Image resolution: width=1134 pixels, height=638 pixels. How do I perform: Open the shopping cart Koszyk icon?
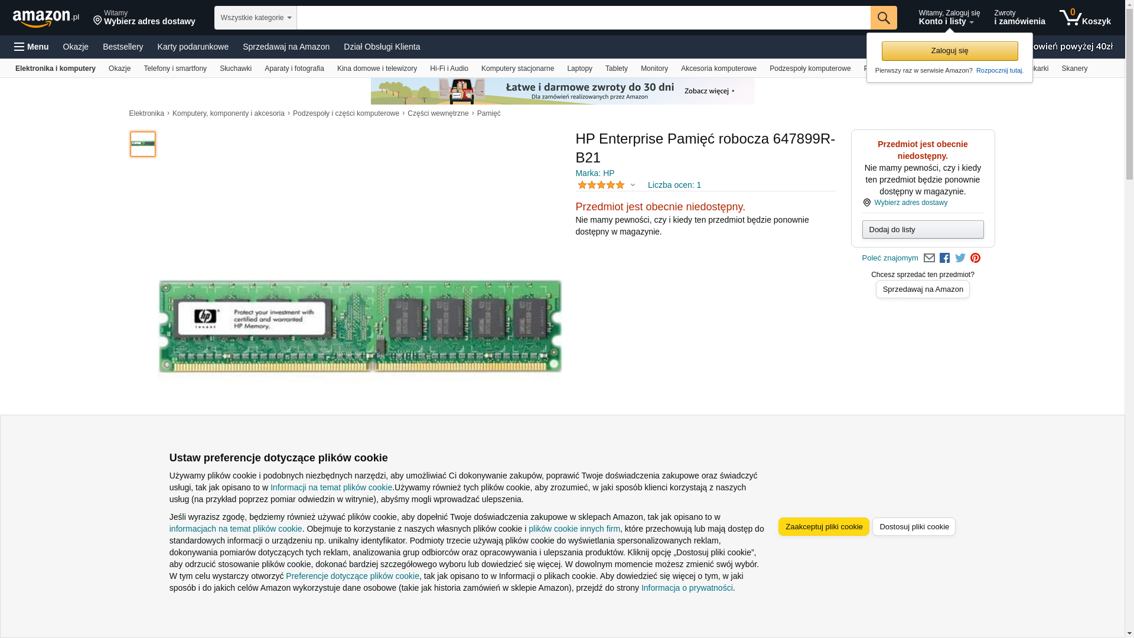(1084, 18)
